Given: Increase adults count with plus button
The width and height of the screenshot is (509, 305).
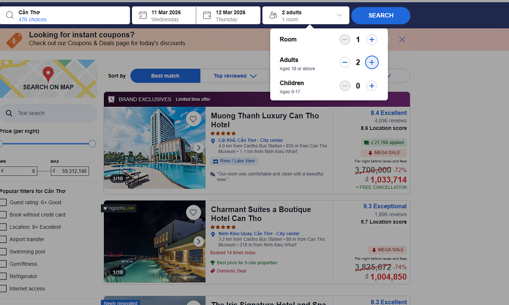Looking at the screenshot, I should [372, 63].
